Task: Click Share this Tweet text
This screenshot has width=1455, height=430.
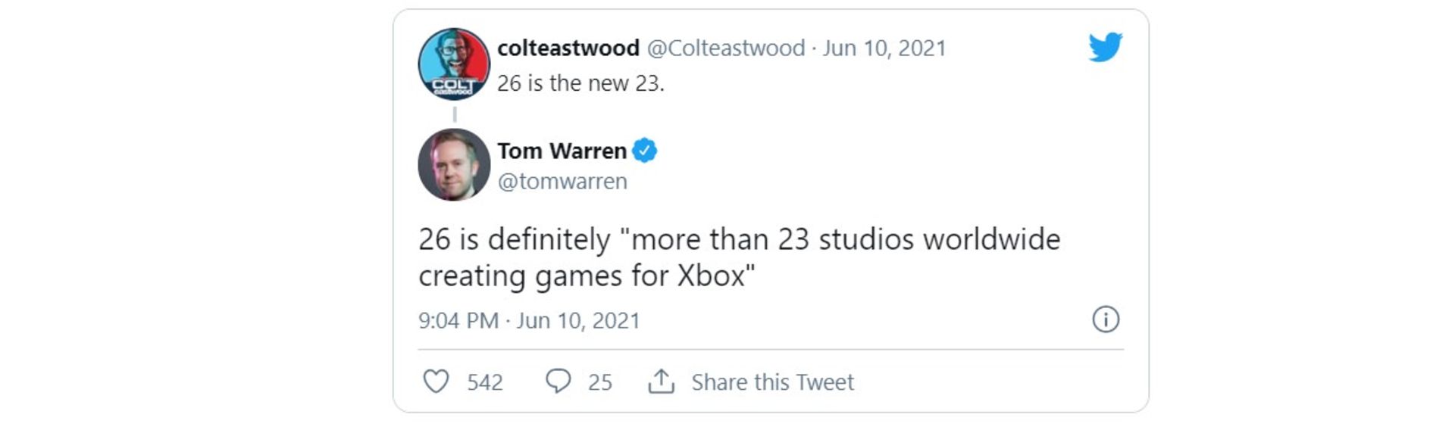Action: pos(771,382)
